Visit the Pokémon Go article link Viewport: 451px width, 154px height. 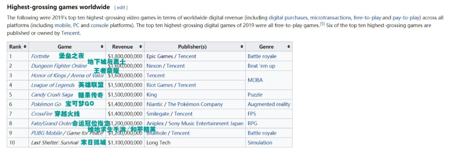click(46, 104)
